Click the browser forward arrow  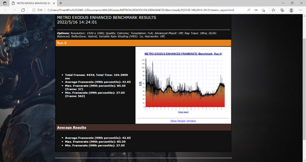pyautogui.click(x=14, y=10)
